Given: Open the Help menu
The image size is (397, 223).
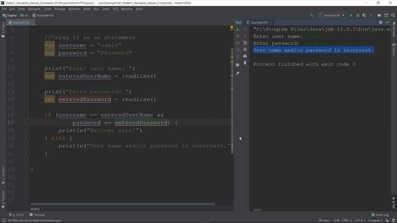Looking at the screenshot, I should (139, 9).
